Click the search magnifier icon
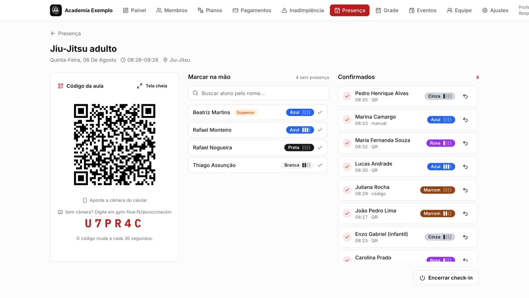Screen dimensions: 529x298 [x=195, y=93]
